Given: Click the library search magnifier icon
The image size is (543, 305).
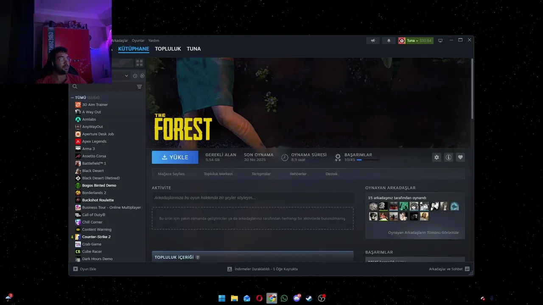Looking at the screenshot, I should pyautogui.click(x=75, y=86).
